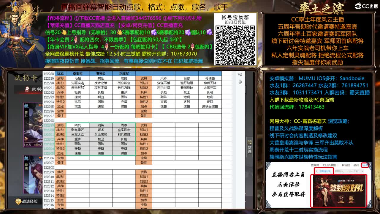Click the 帐号宝物群 QR code
Screen dimensions: 380x214
coord(235,45)
